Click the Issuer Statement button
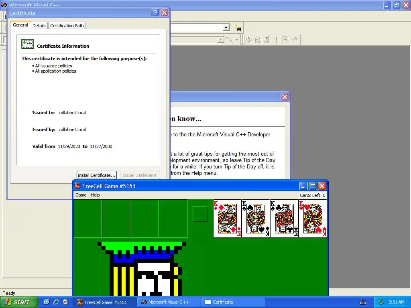This screenshot has height=308, width=411. coord(140,175)
